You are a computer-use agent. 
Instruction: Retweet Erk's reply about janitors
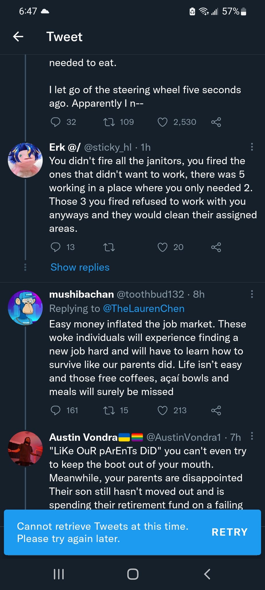[109, 247]
